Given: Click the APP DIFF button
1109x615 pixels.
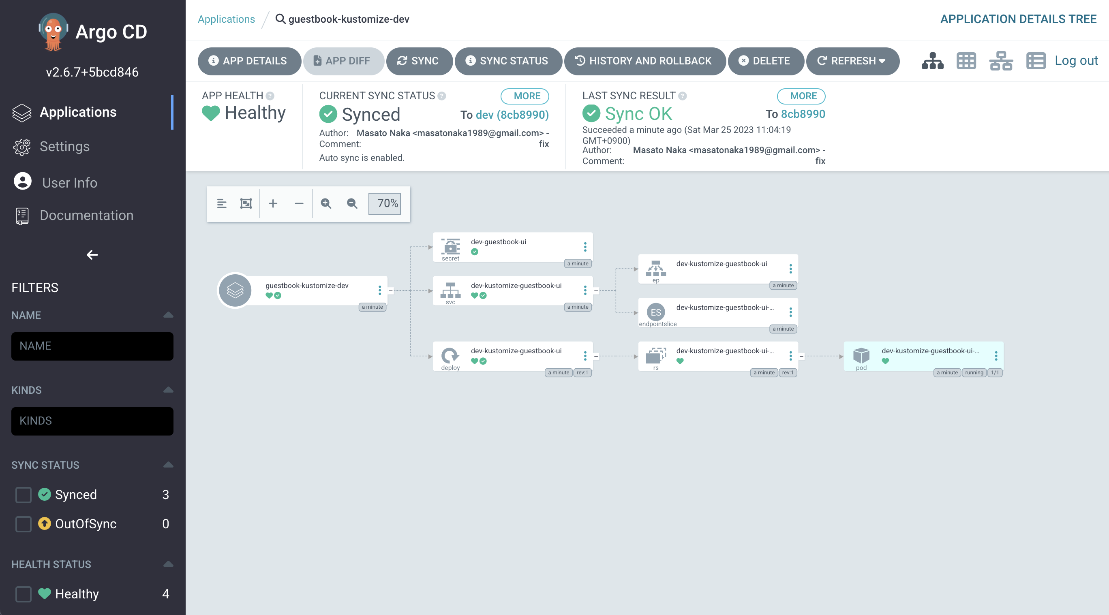Looking at the screenshot, I should coord(344,61).
